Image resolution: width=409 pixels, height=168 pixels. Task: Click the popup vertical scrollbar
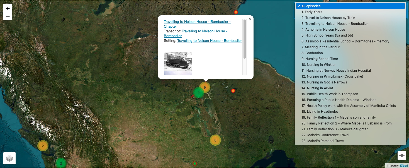tap(245, 39)
